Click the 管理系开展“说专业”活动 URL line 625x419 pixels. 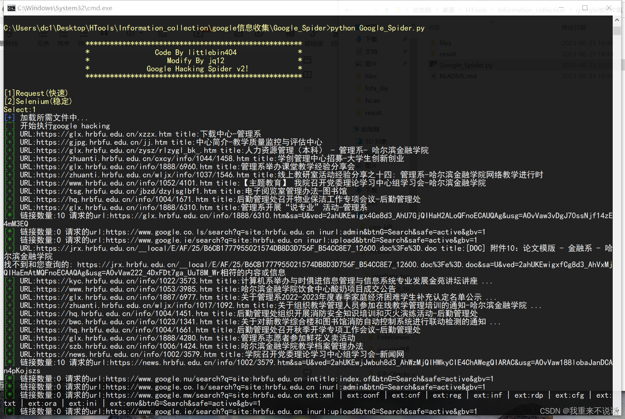click(186, 207)
